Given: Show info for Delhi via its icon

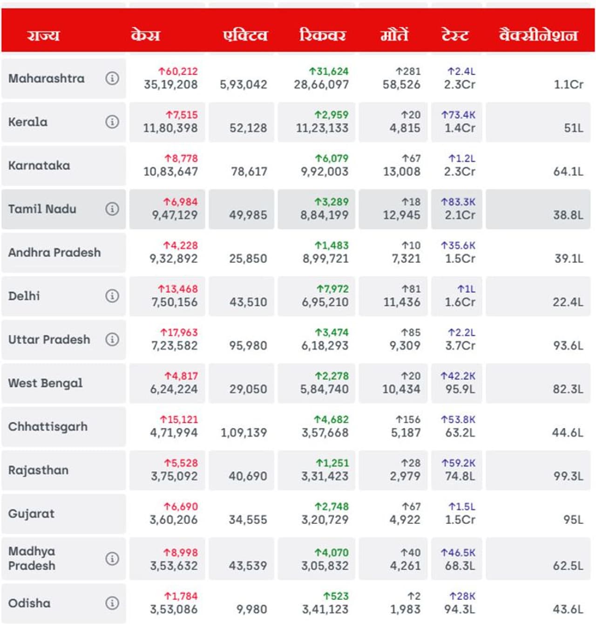Looking at the screenshot, I should (x=112, y=296).
